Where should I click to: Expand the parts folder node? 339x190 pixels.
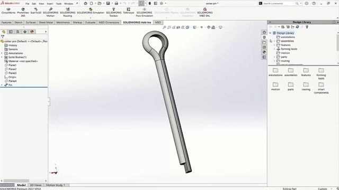(274, 57)
